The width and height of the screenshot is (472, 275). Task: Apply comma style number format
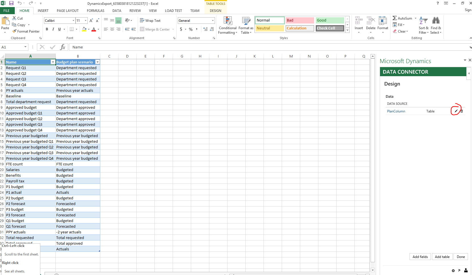pyautogui.click(x=197, y=29)
